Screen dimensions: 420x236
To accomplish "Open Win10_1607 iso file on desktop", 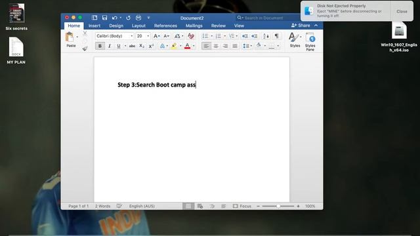I will point(399,37).
